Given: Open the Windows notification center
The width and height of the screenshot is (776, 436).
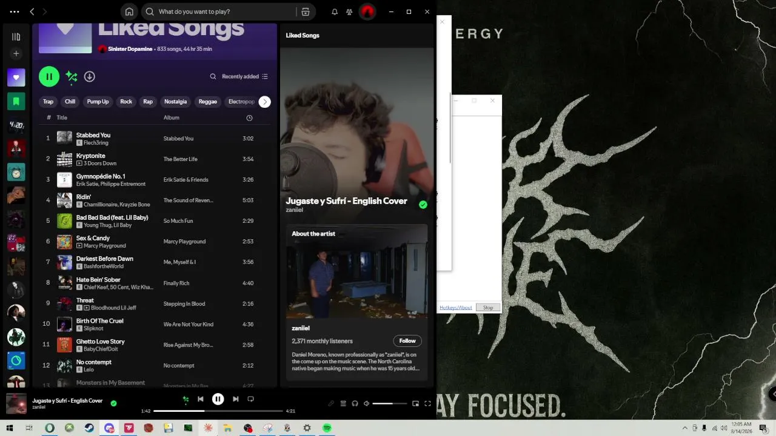Looking at the screenshot, I should 763,428.
